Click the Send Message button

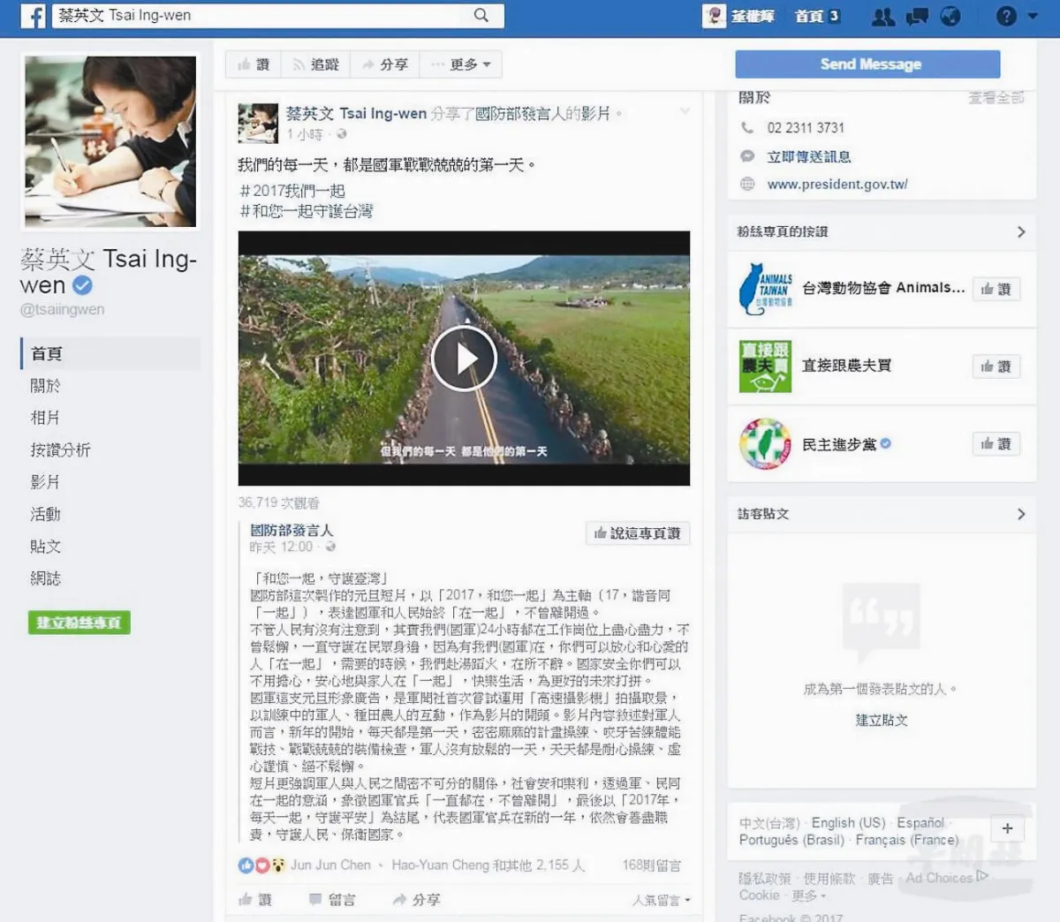(868, 64)
